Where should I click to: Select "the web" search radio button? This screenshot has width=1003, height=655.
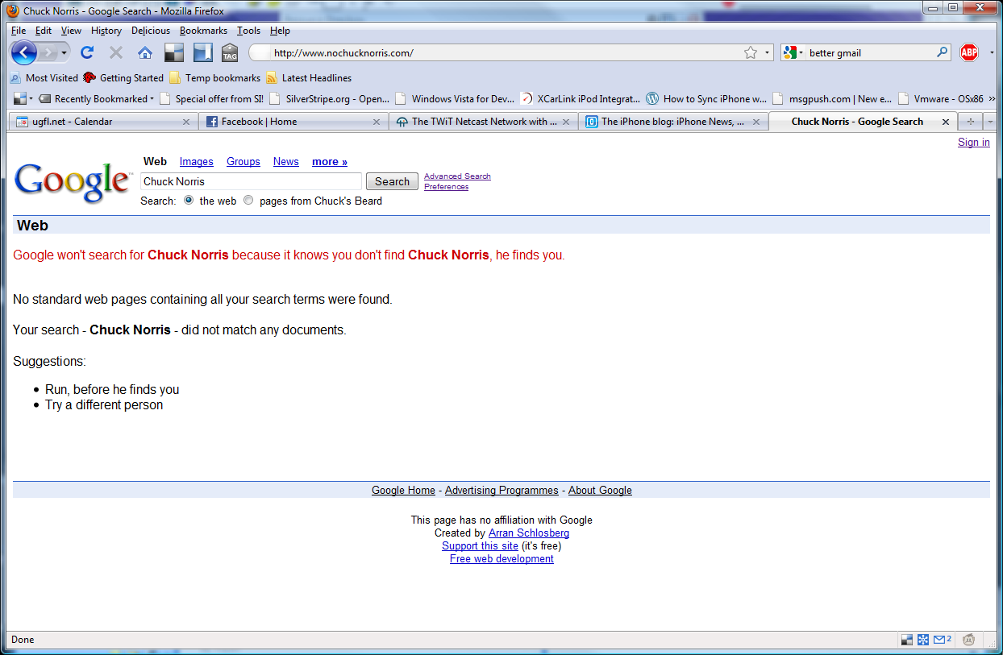tap(189, 201)
